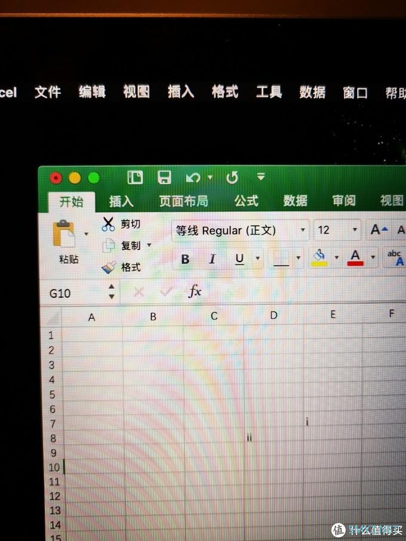Select column C header
This screenshot has height=541, width=406.
point(214,316)
